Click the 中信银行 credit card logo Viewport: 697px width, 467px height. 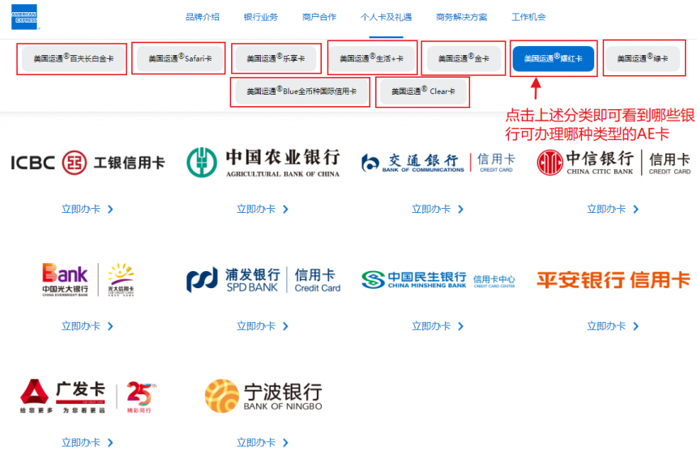pos(614,163)
